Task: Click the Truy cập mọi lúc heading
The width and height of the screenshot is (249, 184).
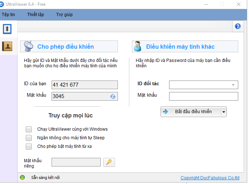Action: tap(71, 116)
